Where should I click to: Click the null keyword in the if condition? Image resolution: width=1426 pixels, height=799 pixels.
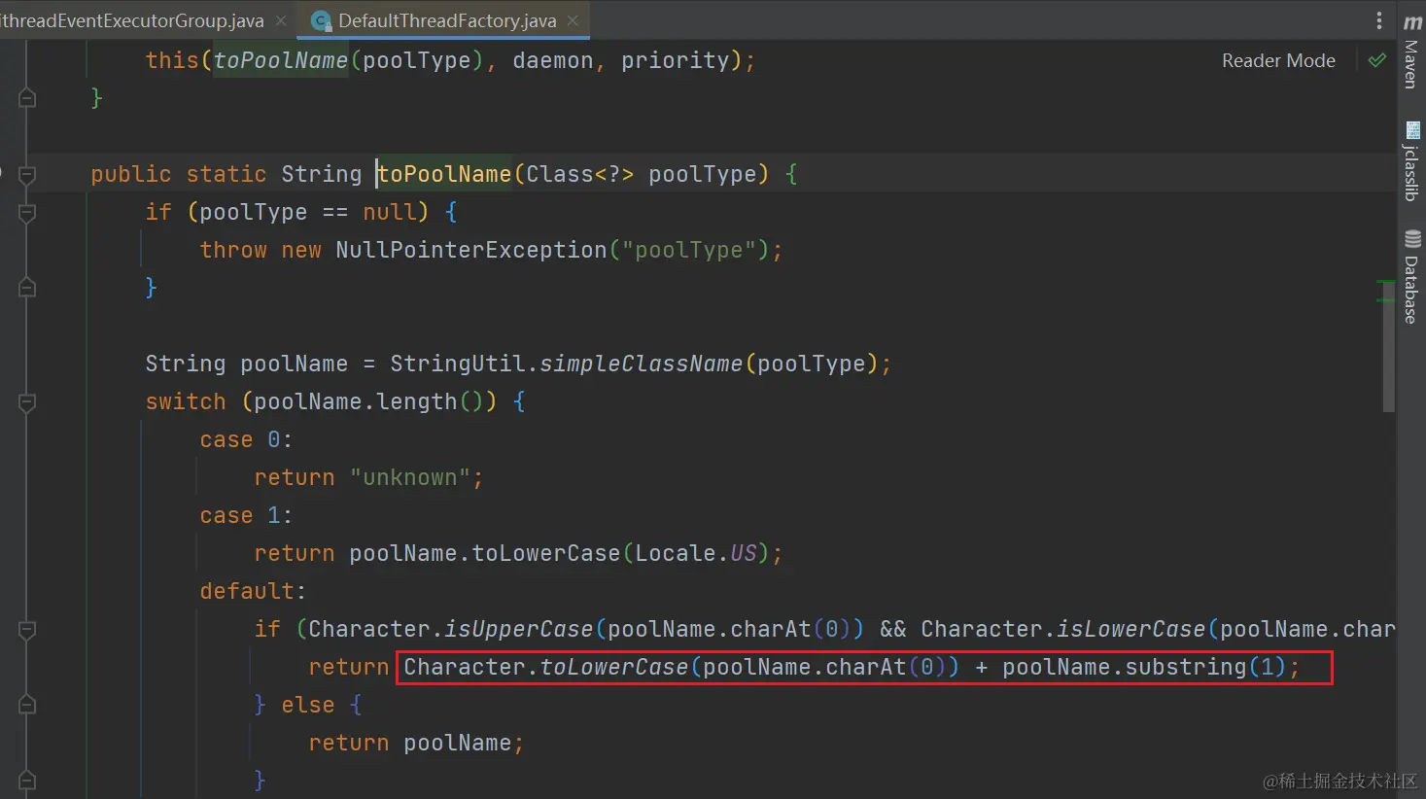[390, 212]
